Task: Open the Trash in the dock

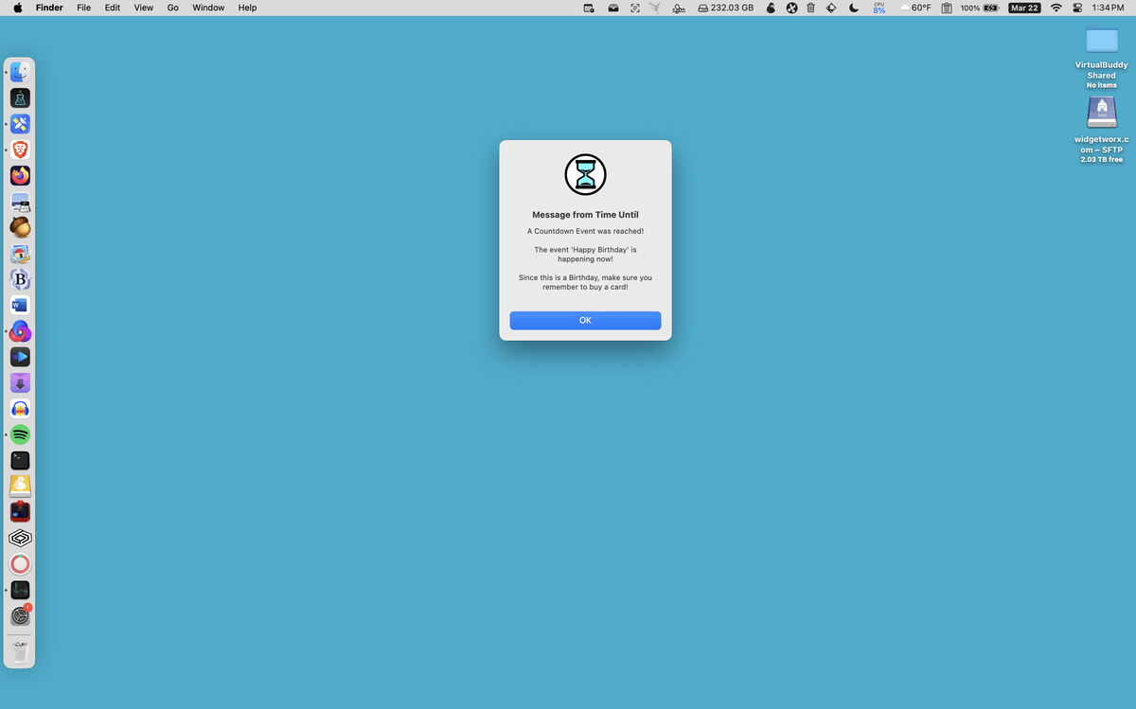Action: tap(20, 652)
